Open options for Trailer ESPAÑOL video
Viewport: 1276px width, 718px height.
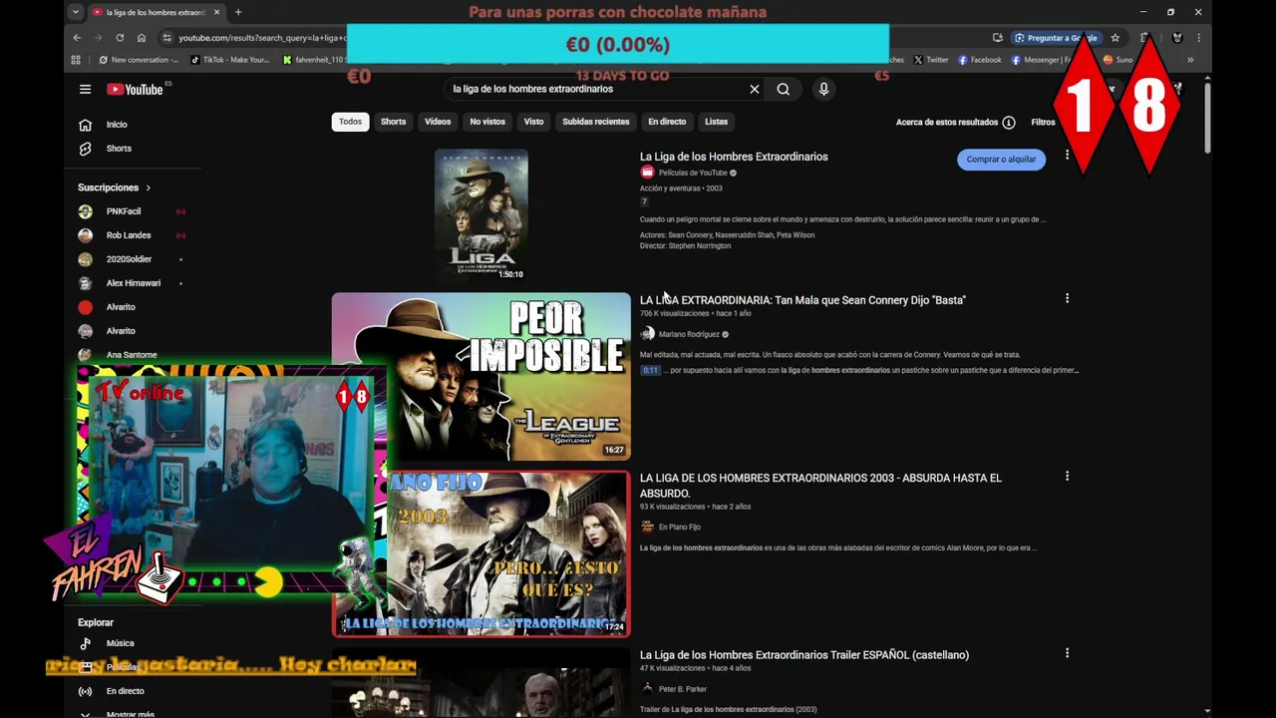(1067, 653)
